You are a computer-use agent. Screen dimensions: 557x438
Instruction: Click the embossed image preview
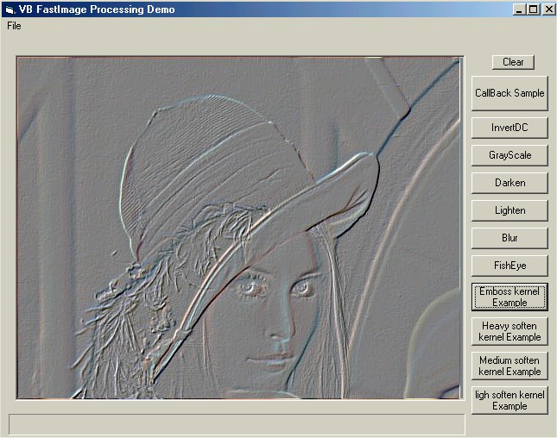tap(238, 228)
